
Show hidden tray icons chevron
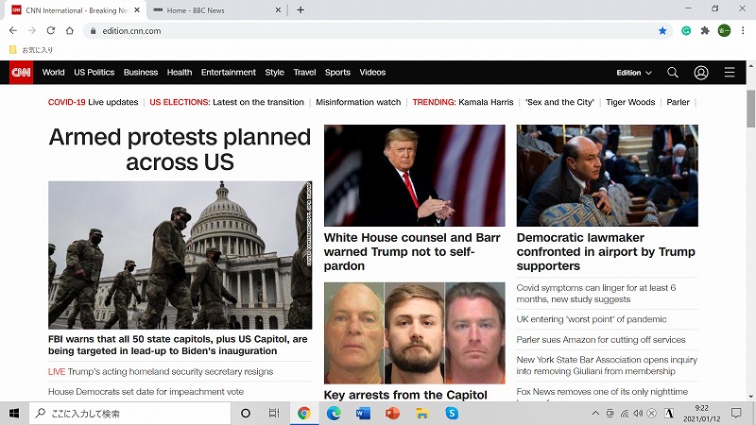596,413
